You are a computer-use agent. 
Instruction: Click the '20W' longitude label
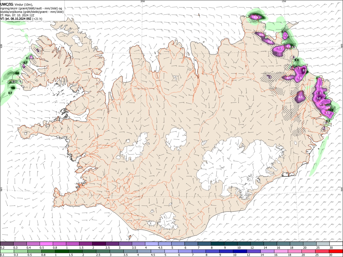[x=143, y=1]
